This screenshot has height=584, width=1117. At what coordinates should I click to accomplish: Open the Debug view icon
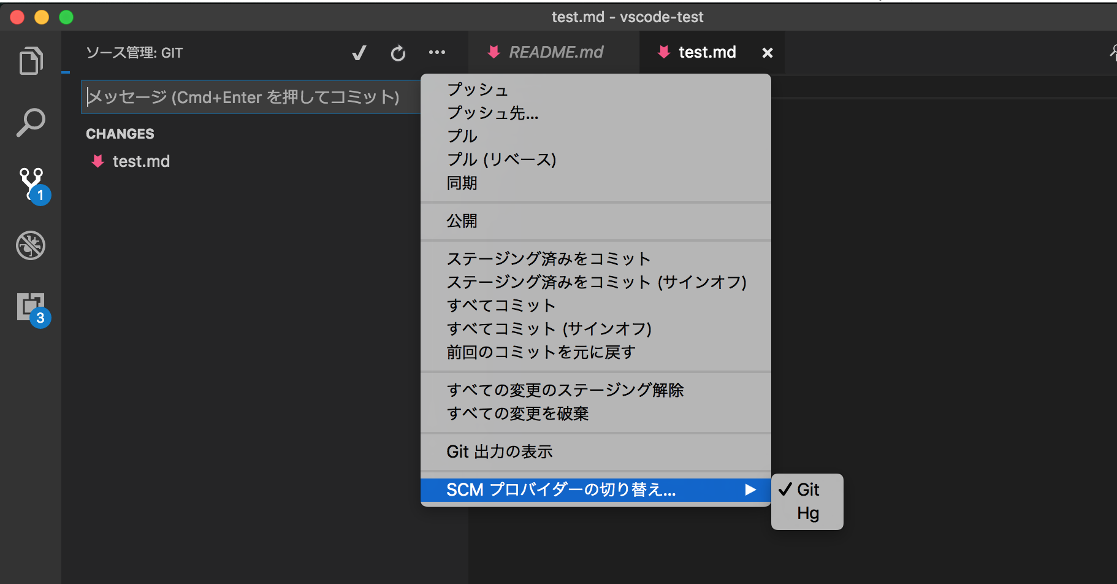tap(31, 245)
